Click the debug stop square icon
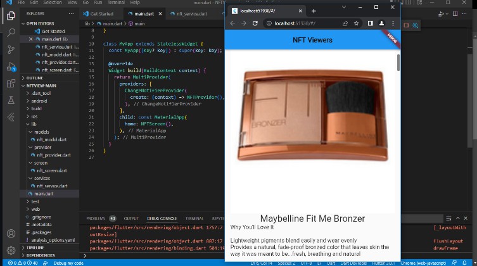Image resolution: width=477 pixels, height=266 pixels. coord(406,25)
